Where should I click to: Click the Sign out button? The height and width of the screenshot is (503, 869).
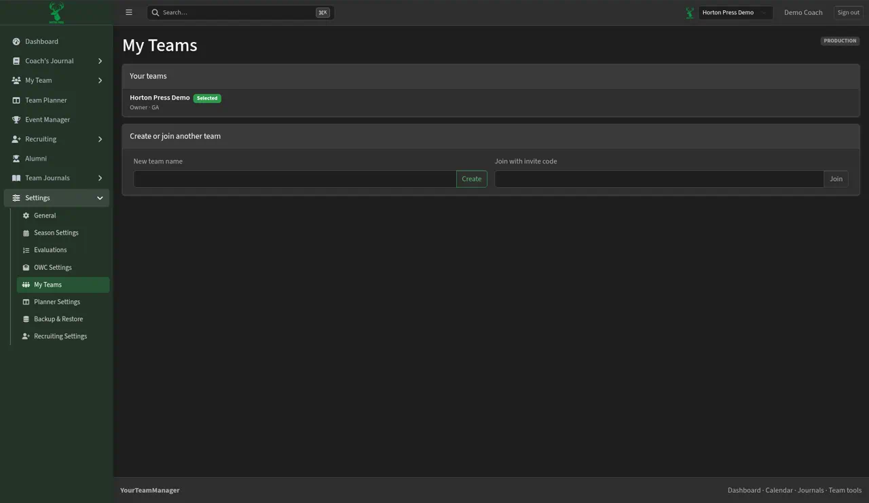click(x=848, y=12)
